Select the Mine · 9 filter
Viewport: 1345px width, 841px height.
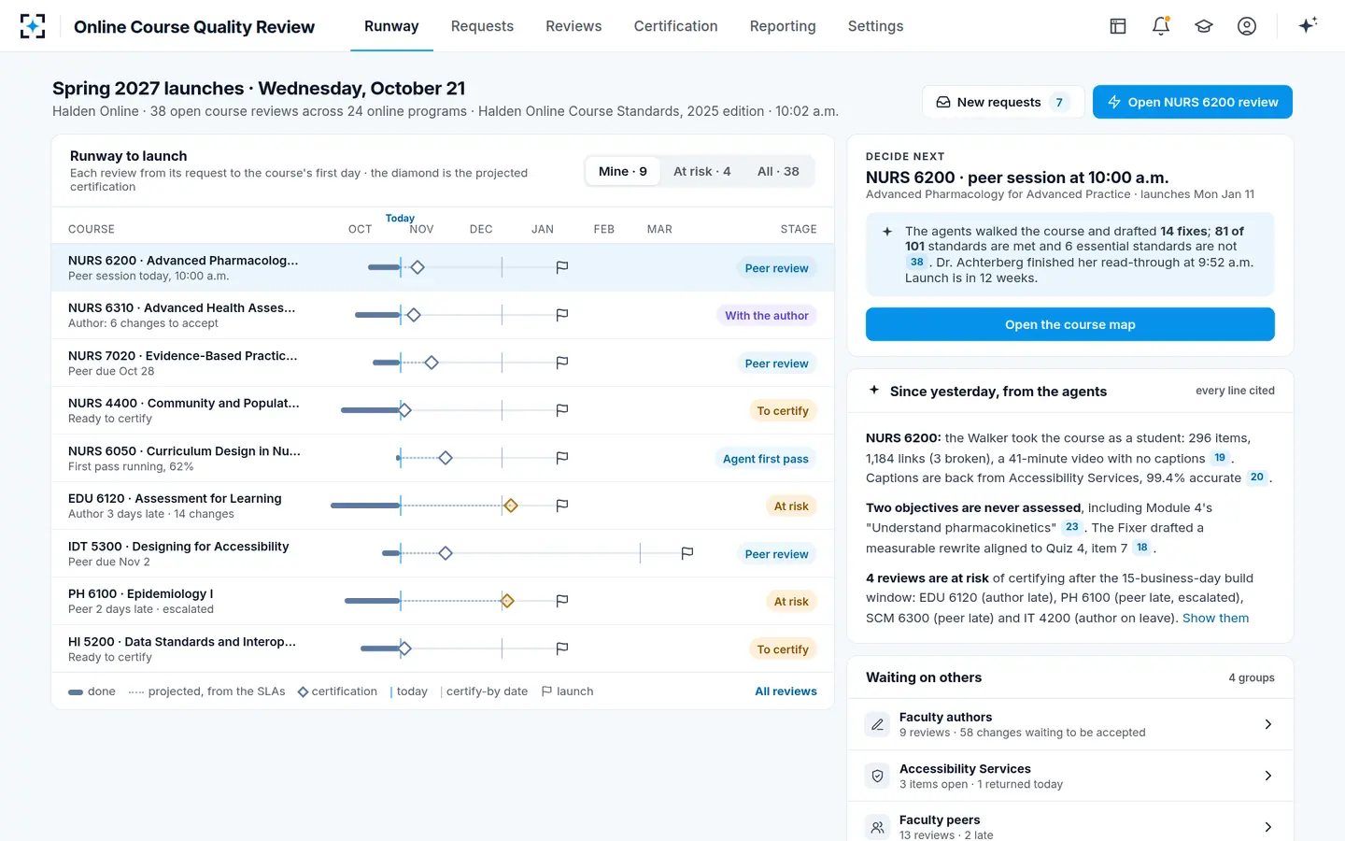623,172
